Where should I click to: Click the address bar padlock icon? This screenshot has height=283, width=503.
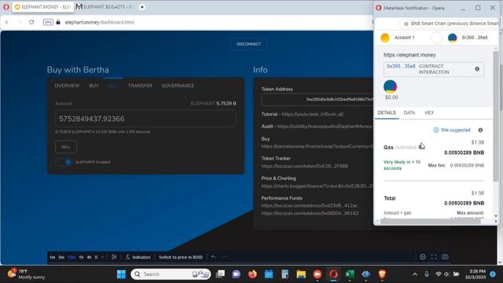tap(58, 22)
